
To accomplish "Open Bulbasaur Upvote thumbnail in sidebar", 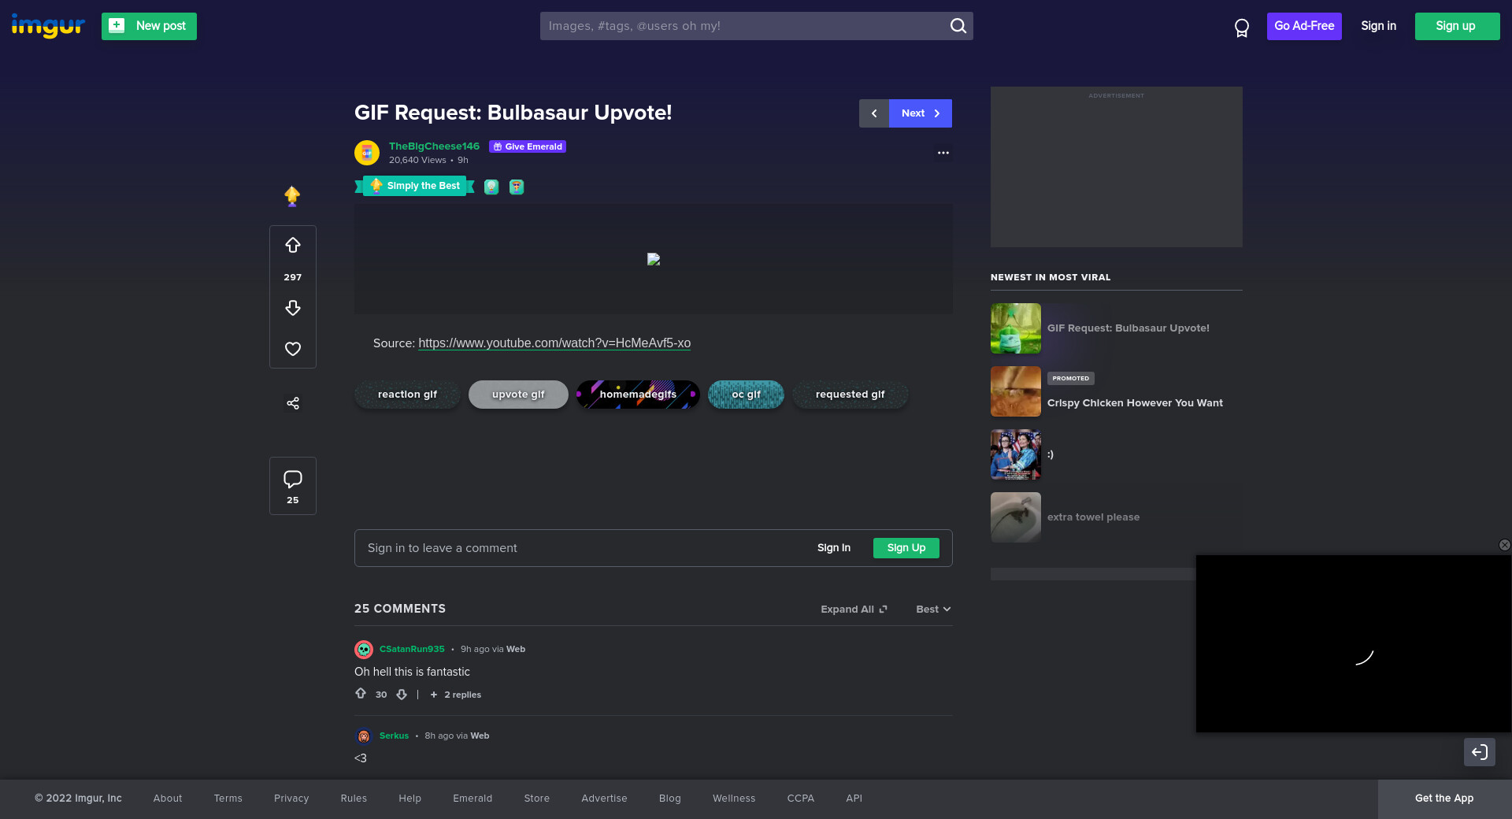I will pyautogui.click(x=1016, y=328).
